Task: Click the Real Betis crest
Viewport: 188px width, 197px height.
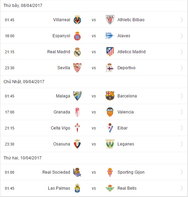Action: [x=110, y=188]
